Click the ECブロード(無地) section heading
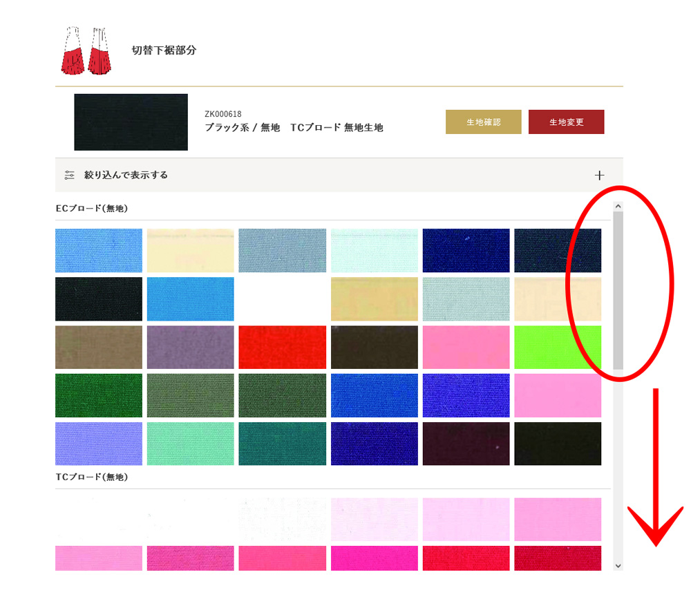The height and width of the screenshot is (597, 691). click(x=92, y=209)
